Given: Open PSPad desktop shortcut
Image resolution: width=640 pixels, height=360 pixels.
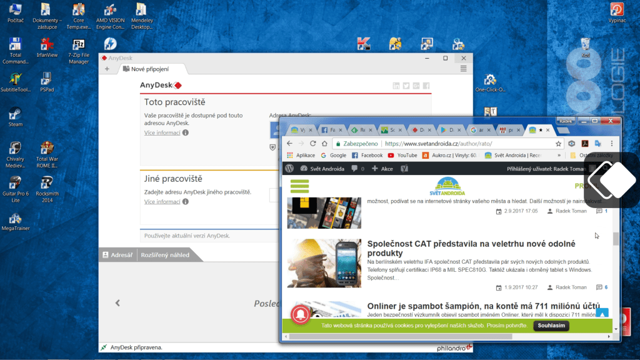Looking at the screenshot, I should [47, 82].
